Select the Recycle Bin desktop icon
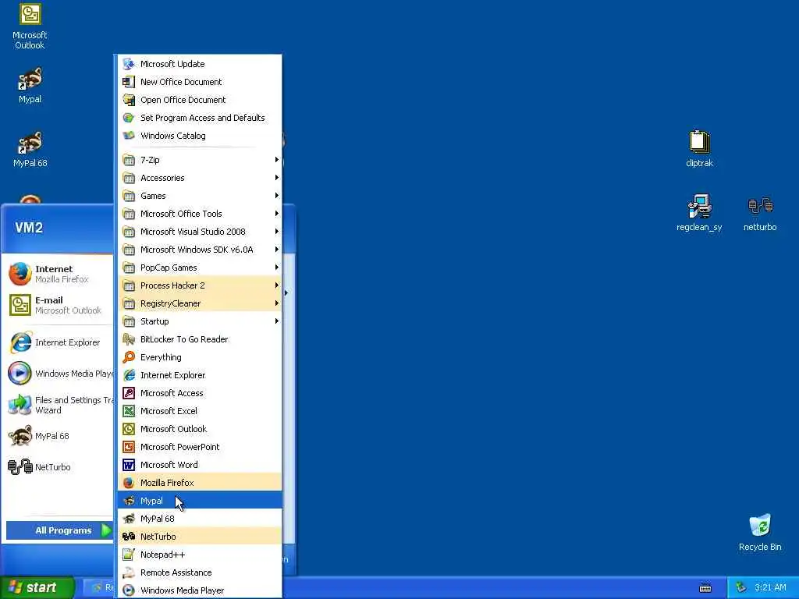Image resolution: width=799 pixels, height=599 pixels. point(760,533)
